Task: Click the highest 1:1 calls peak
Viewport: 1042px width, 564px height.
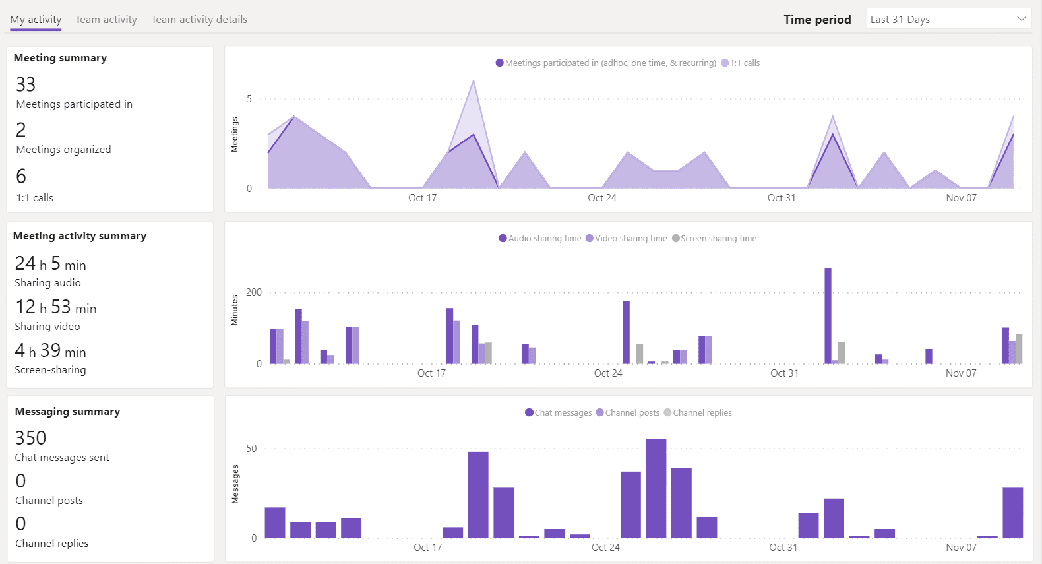Action: tap(474, 82)
